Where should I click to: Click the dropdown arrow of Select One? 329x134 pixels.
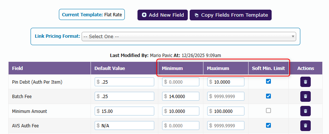tap(293, 37)
